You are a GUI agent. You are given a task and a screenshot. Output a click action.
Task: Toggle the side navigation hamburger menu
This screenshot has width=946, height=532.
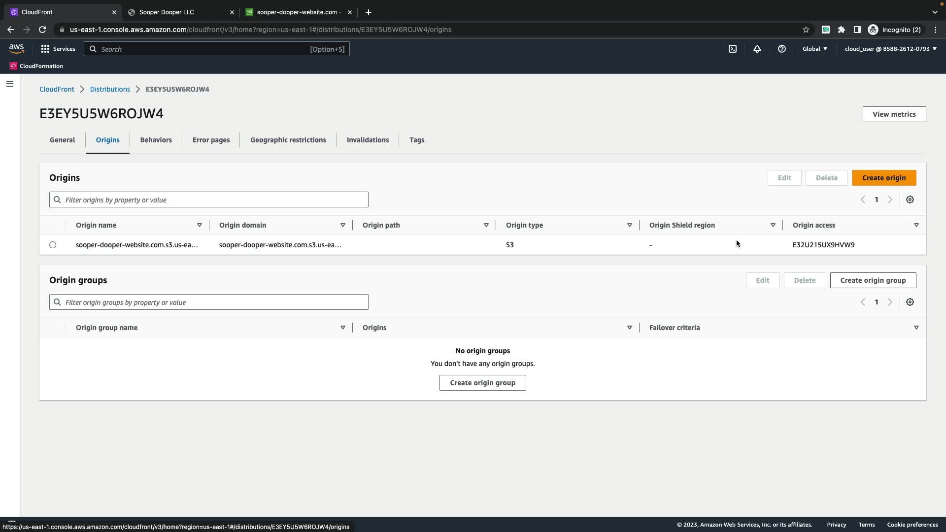coord(10,84)
